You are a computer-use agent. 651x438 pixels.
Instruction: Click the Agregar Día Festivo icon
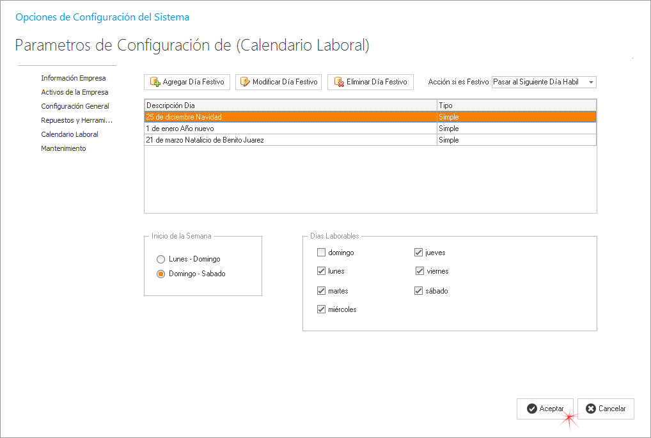pyautogui.click(x=155, y=82)
